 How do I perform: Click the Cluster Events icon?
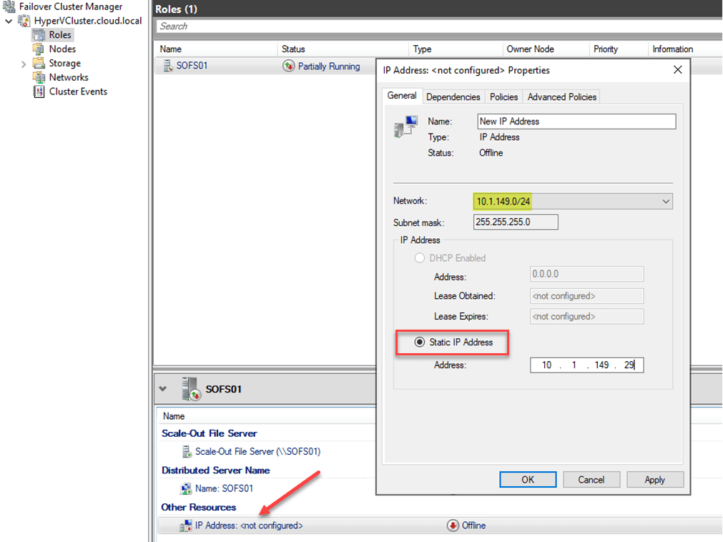click(x=39, y=92)
